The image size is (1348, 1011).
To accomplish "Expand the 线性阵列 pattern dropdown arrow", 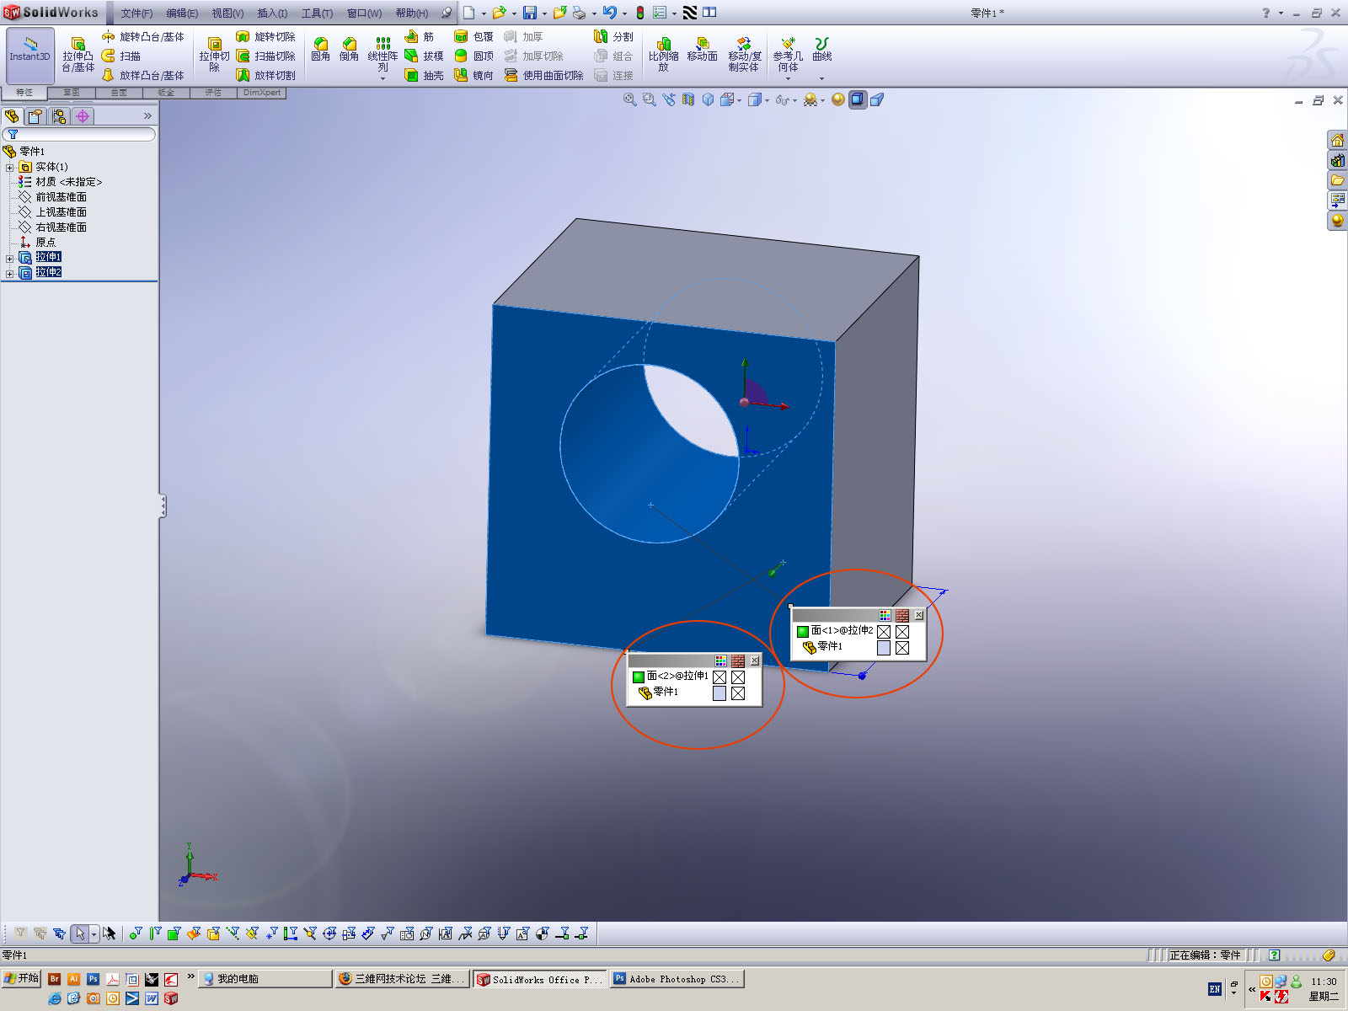I will (382, 79).
